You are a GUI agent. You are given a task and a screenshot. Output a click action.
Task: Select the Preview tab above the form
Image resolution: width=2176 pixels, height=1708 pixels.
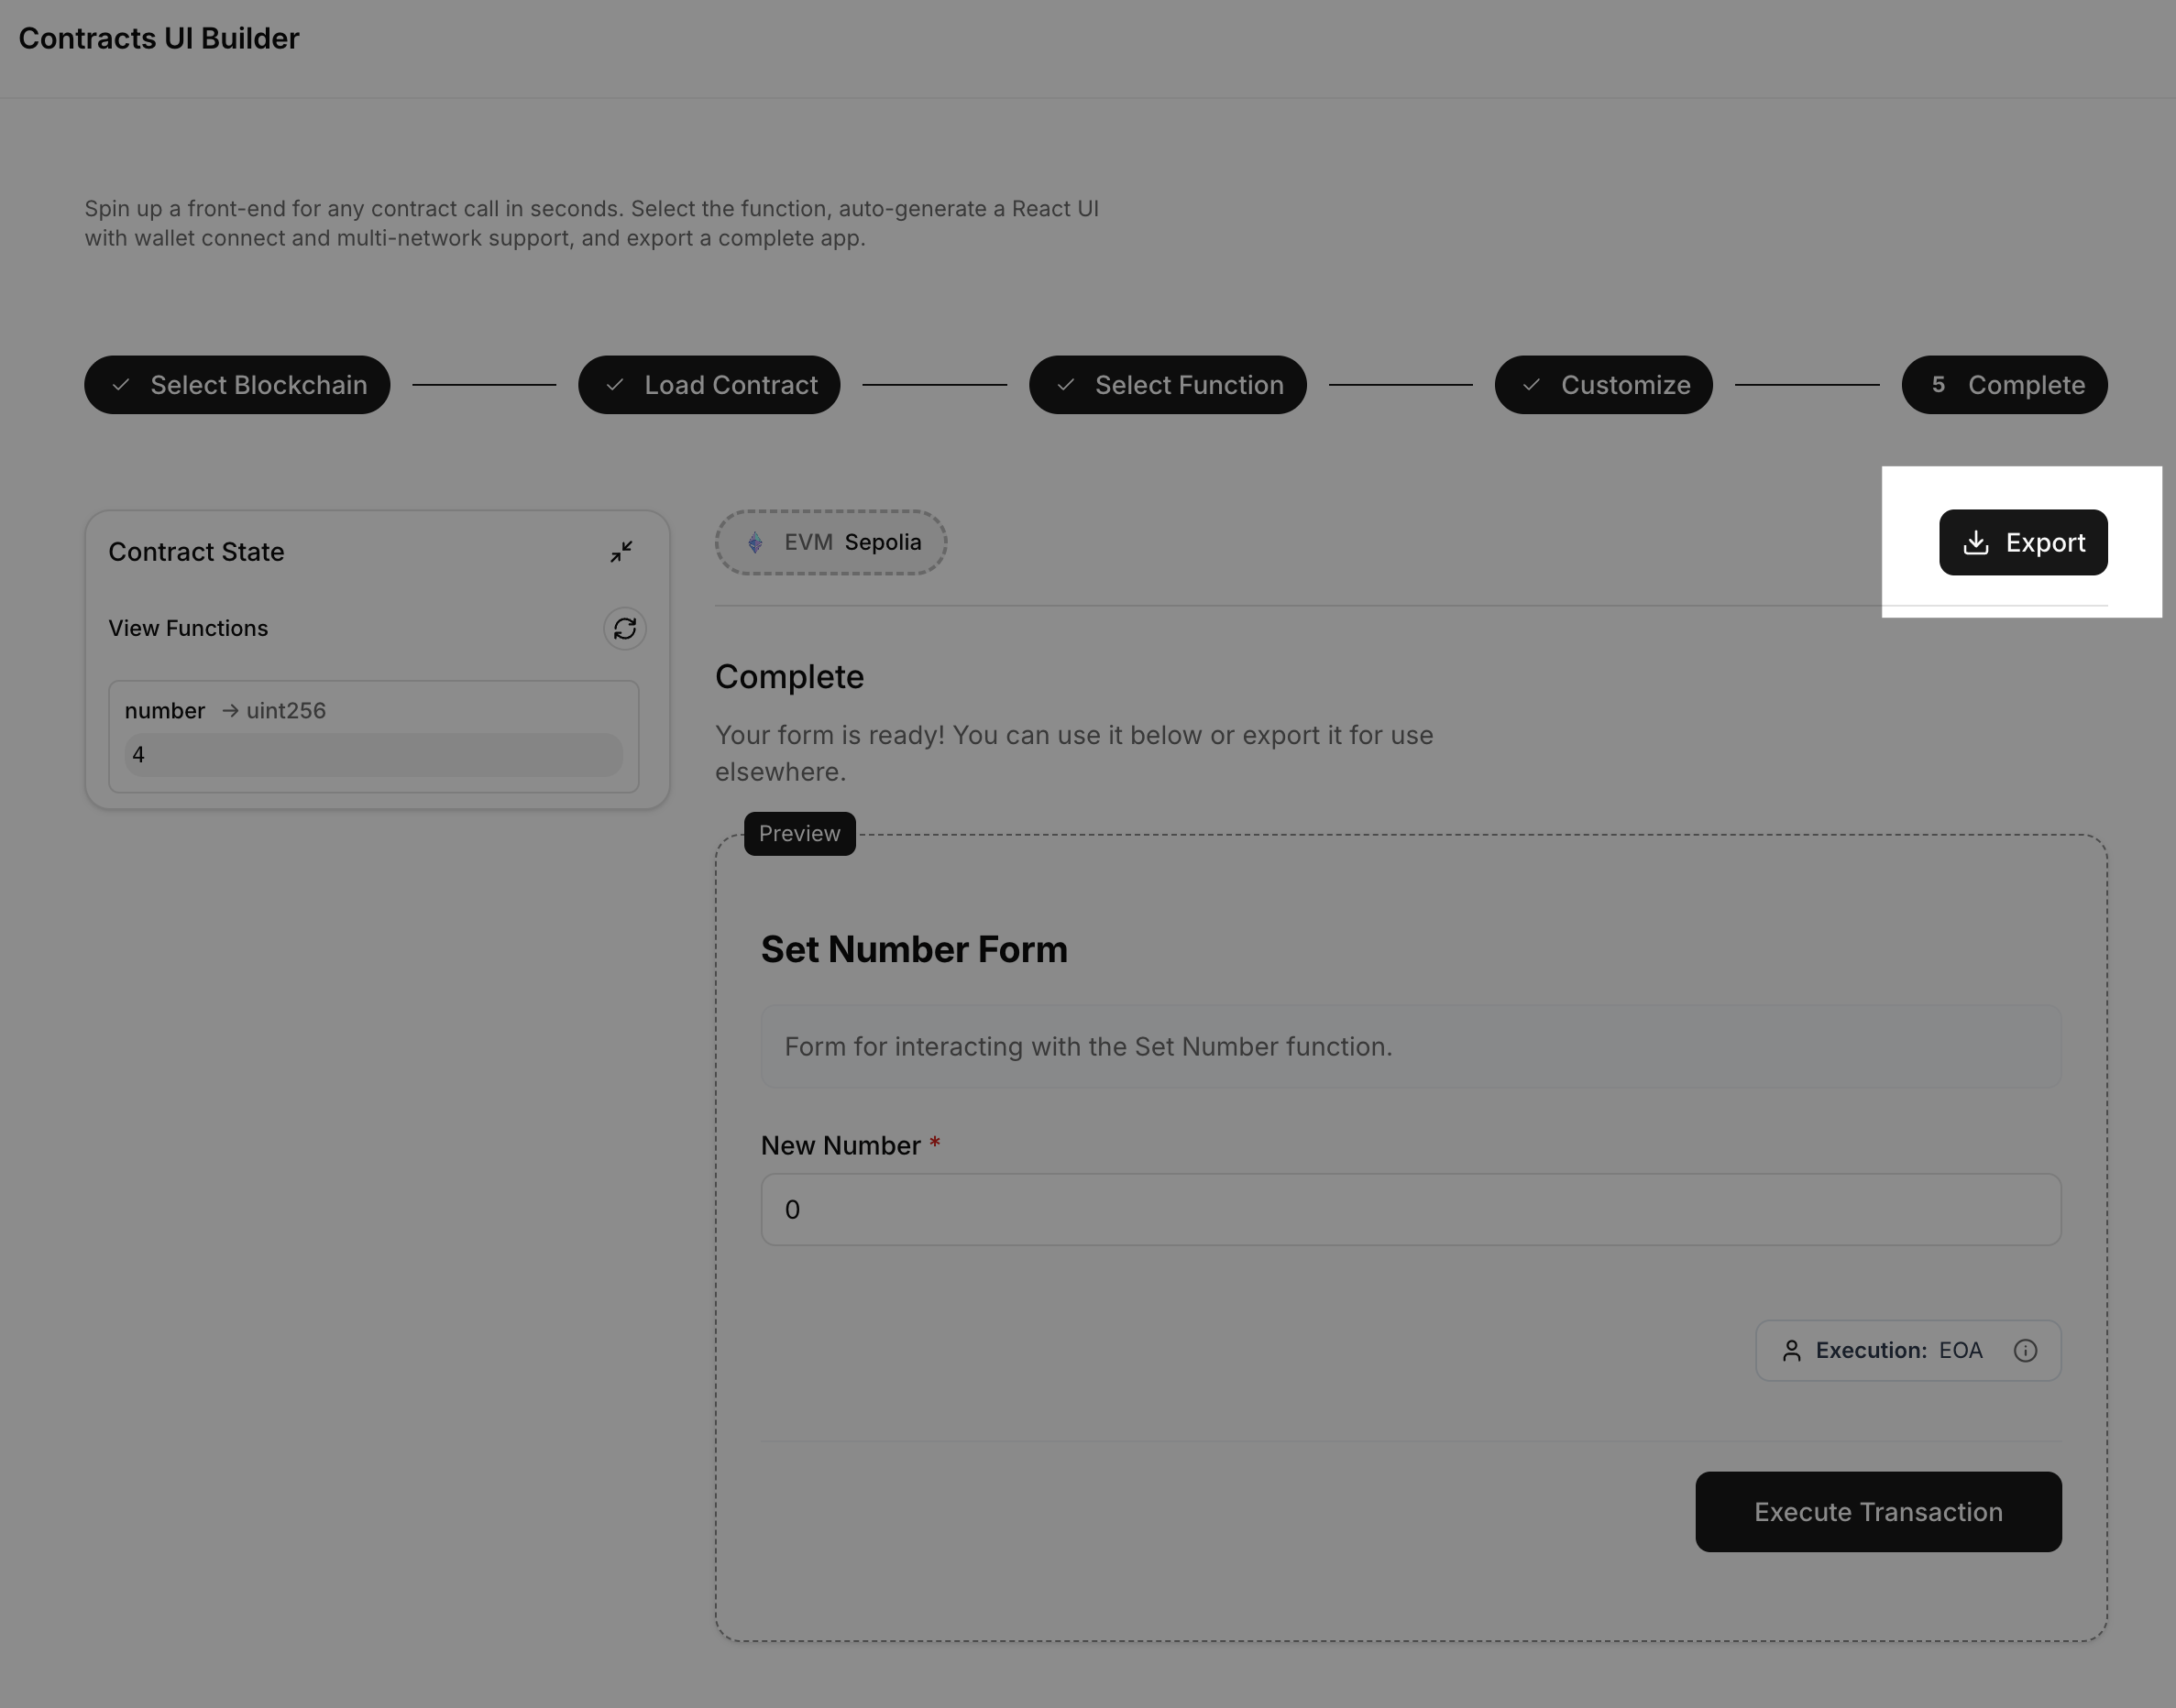[x=798, y=833]
